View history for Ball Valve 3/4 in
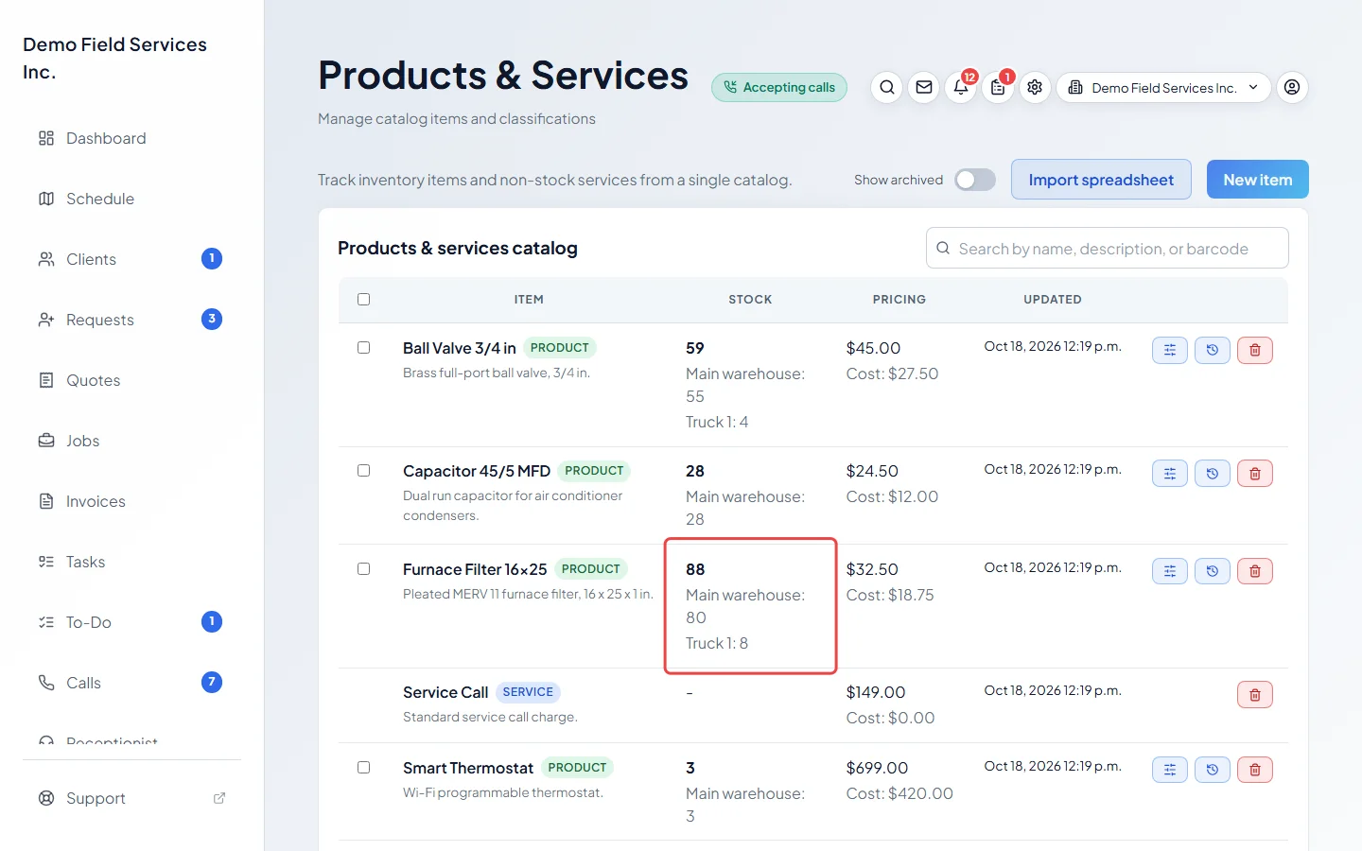The image size is (1362, 851). pos(1213,350)
